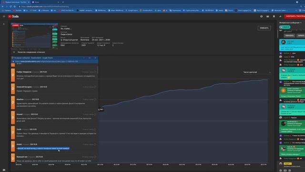The height and width of the screenshot is (172, 305).
Task: Open the WebMoney bookmark in bookmarks bar
Action: (x=101, y=11)
